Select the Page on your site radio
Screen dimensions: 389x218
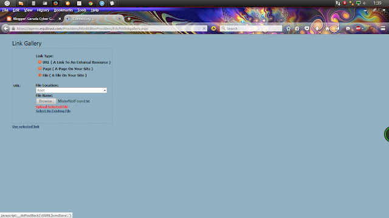point(40,68)
